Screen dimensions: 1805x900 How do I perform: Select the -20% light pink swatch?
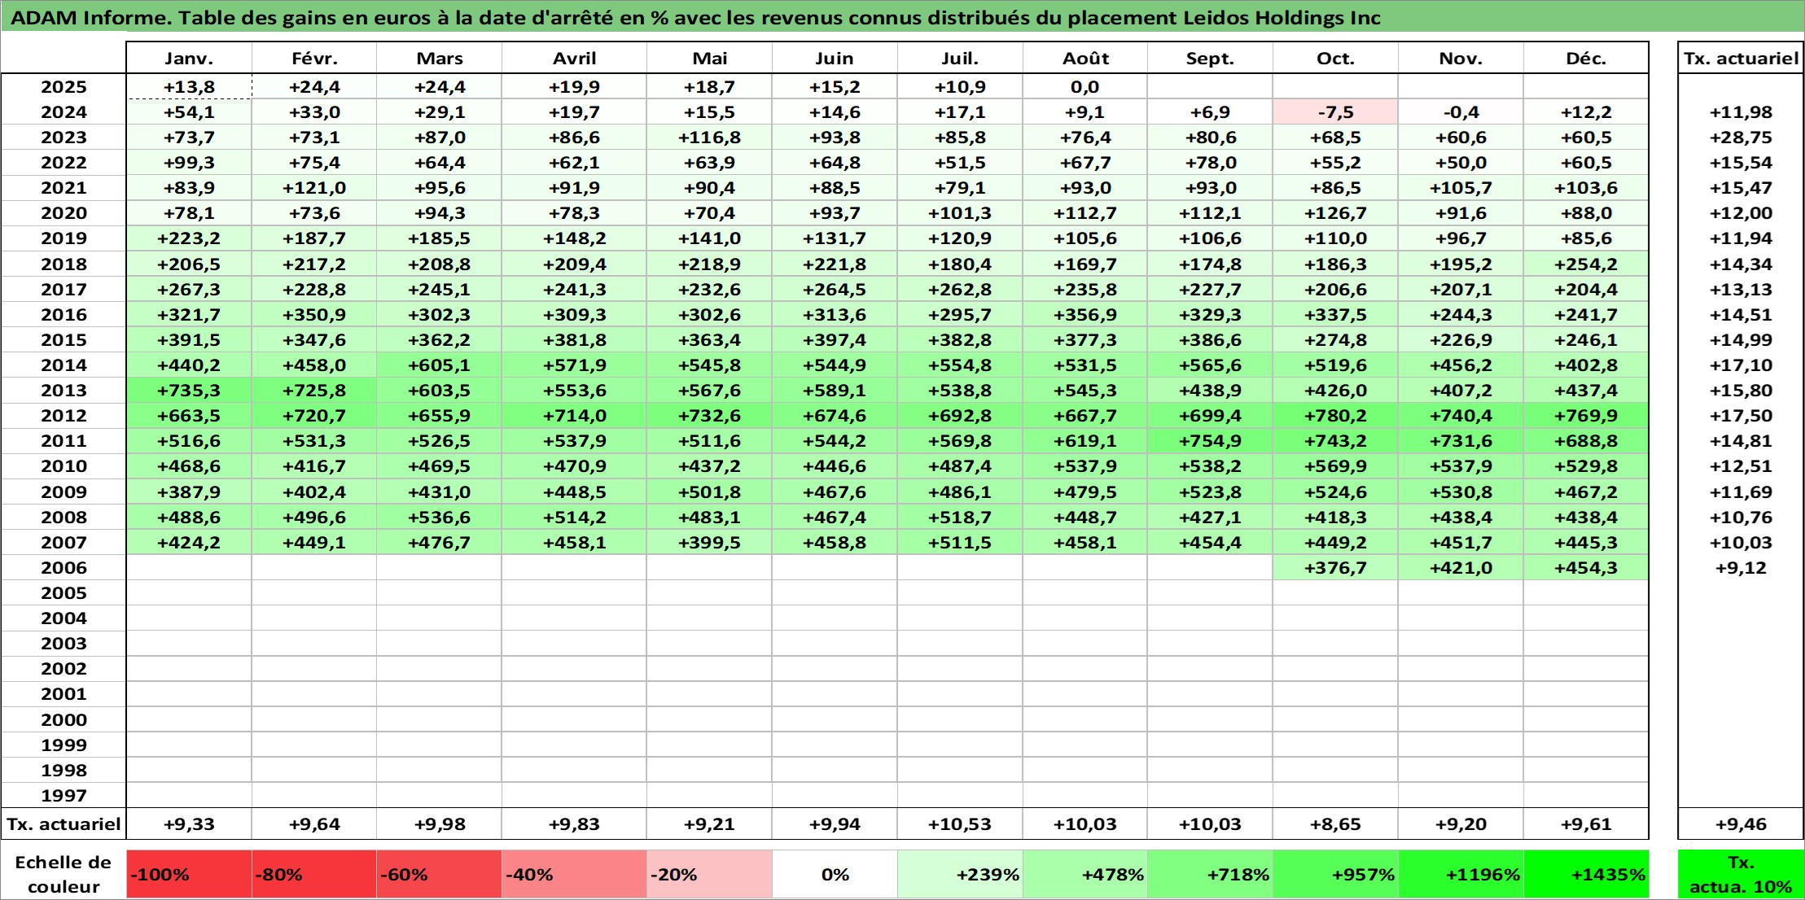click(x=709, y=875)
